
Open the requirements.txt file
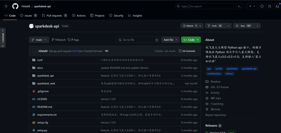(47, 115)
